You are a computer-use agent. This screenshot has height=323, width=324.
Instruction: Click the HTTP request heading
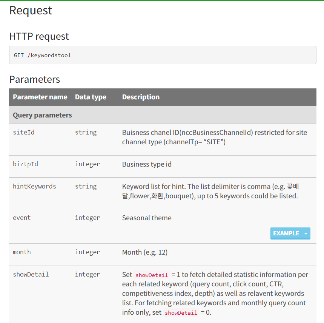coord(39,36)
